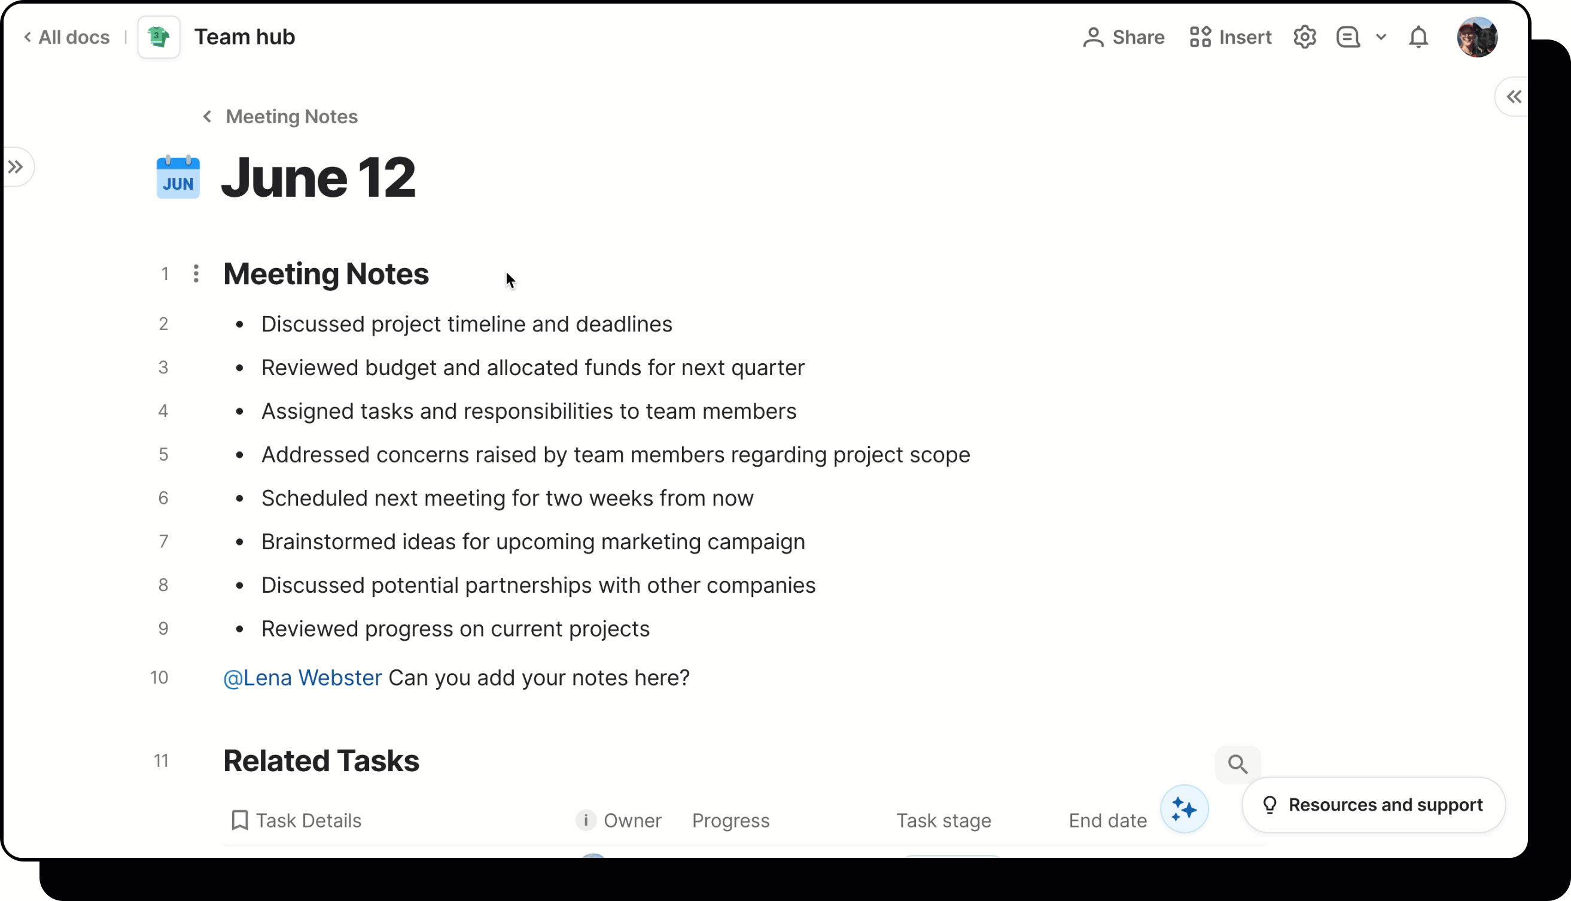The width and height of the screenshot is (1571, 901).
Task: Navigate back to Meeting Notes parent page
Action: (281, 116)
